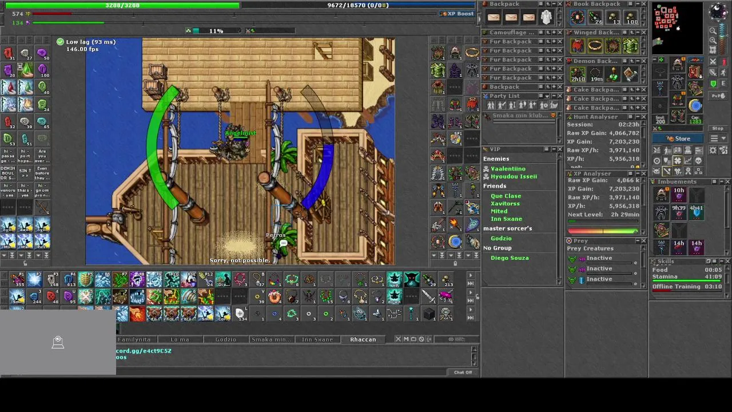Use the 613 item hotkey on action bar

point(69,280)
